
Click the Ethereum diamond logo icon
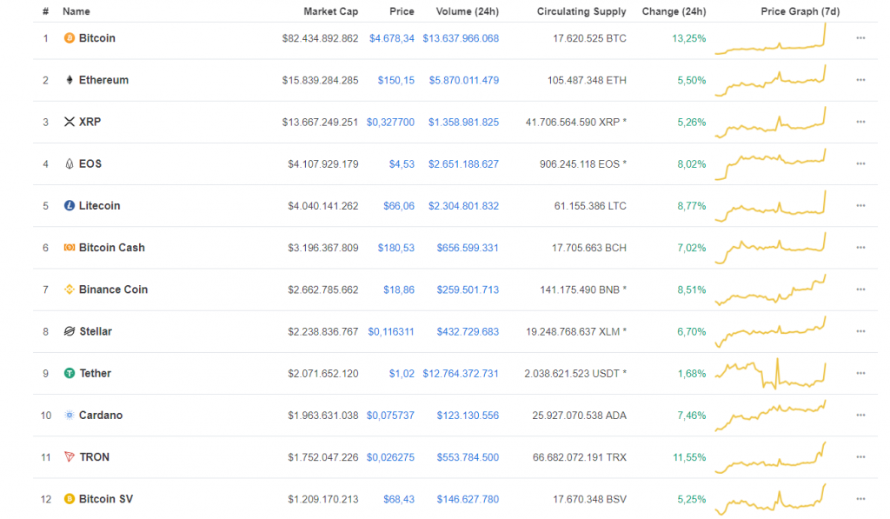(x=70, y=80)
